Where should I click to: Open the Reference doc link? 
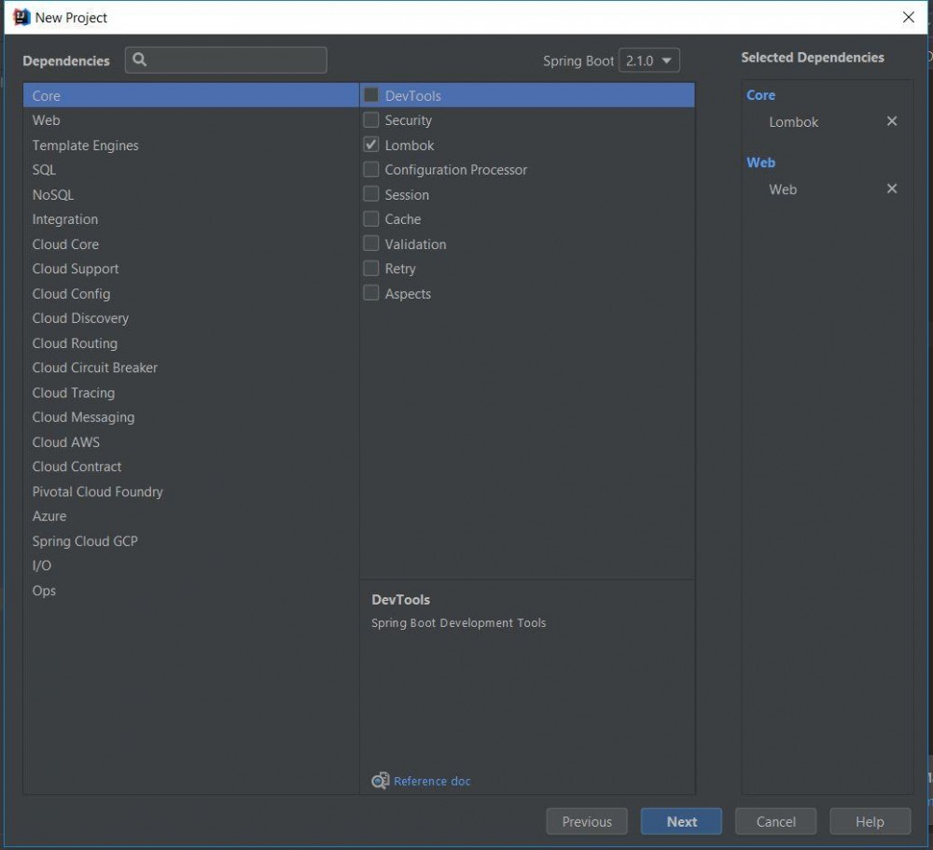431,780
